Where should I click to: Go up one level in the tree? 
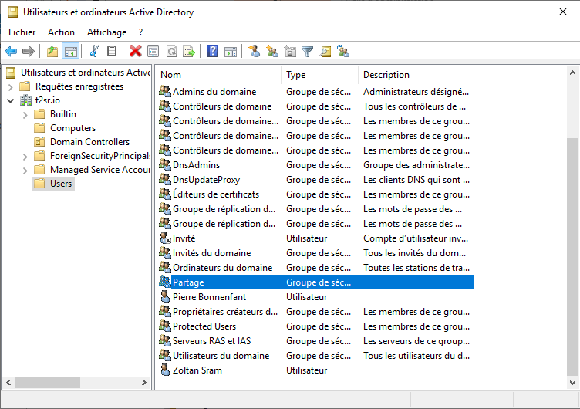point(52,51)
